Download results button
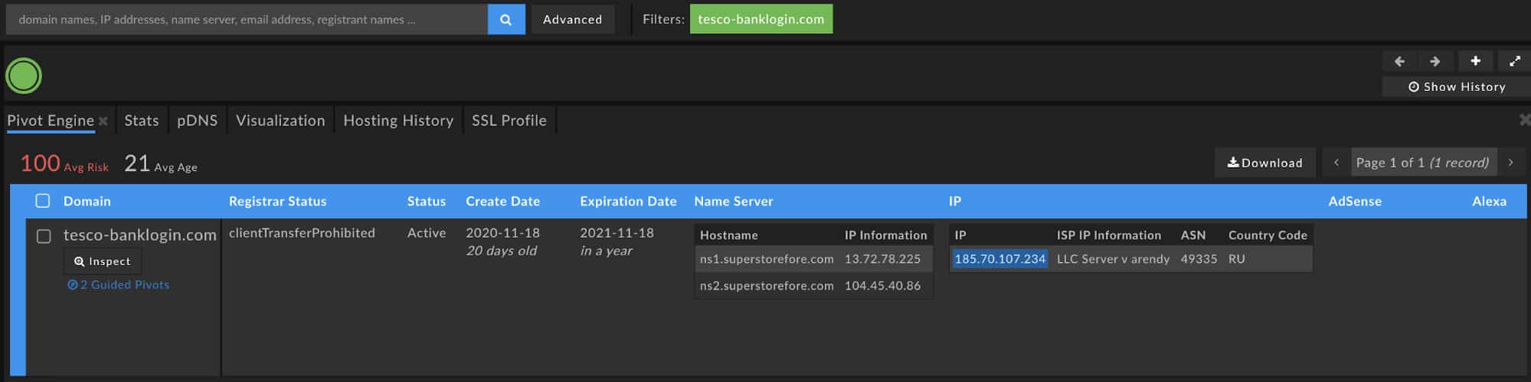Image resolution: width=1531 pixels, height=382 pixels. 1265,162
